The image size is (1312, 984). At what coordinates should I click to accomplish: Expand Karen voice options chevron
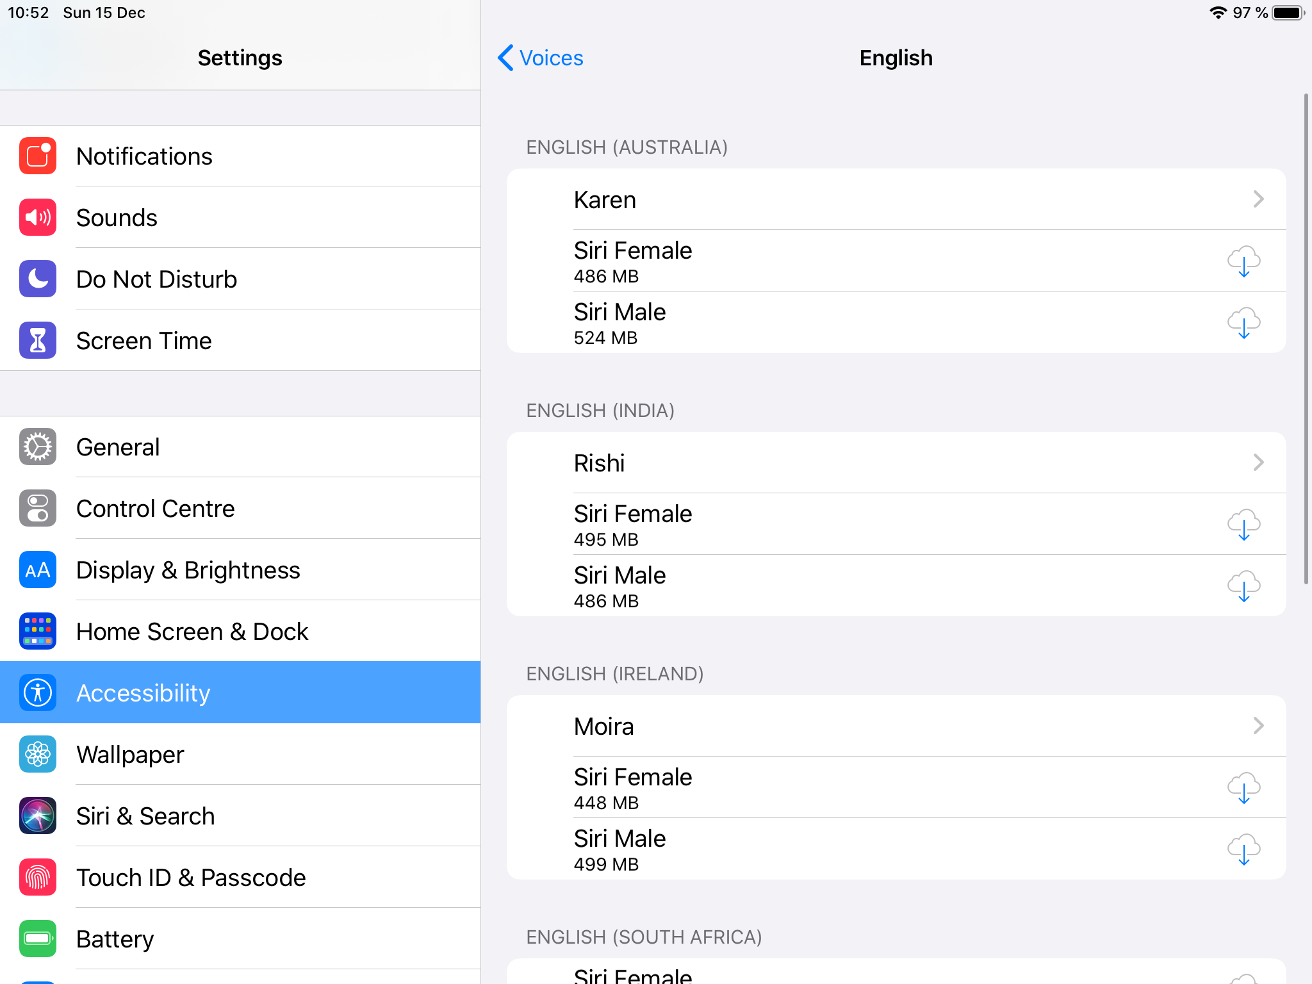[1258, 199]
